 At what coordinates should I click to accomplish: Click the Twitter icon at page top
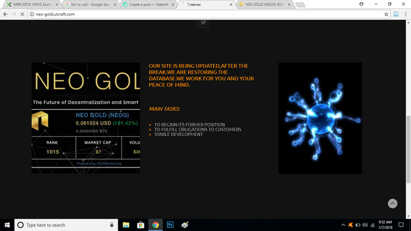click(x=203, y=23)
